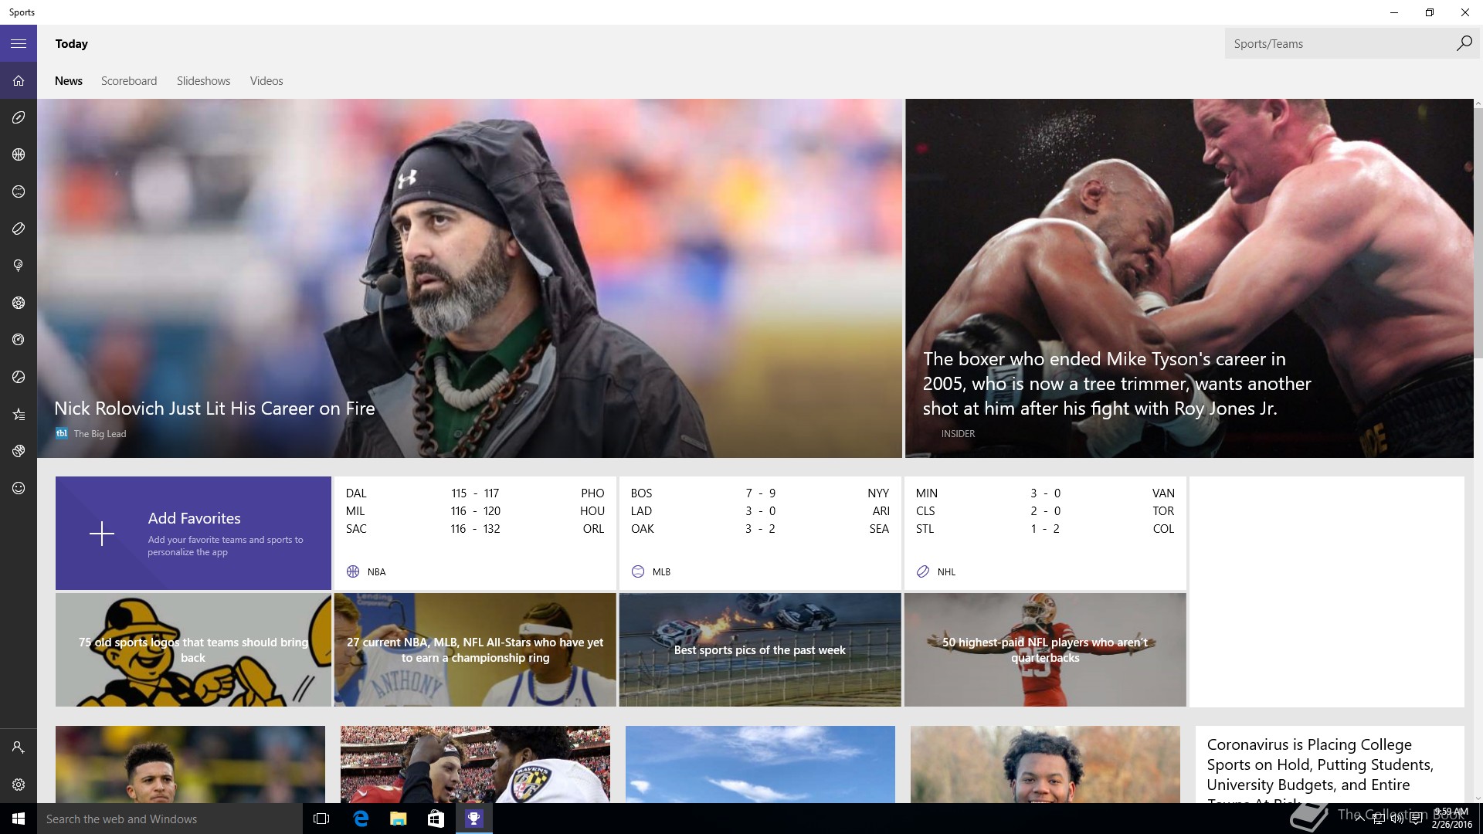Open Task View on the taskbar
The image size is (1483, 834).
321,819
